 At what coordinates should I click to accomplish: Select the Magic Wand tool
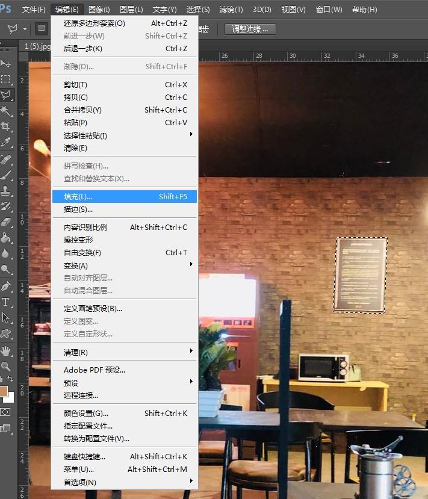coord(6,111)
